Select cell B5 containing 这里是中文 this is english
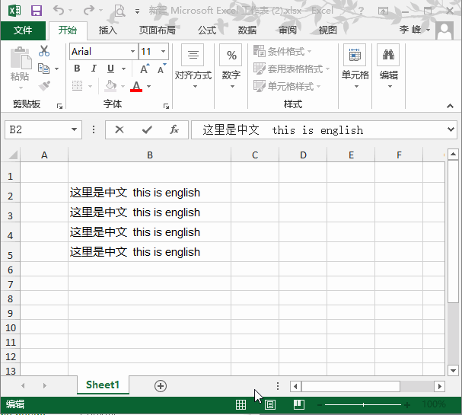The width and height of the screenshot is (462, 415). [x=149, y=252]
